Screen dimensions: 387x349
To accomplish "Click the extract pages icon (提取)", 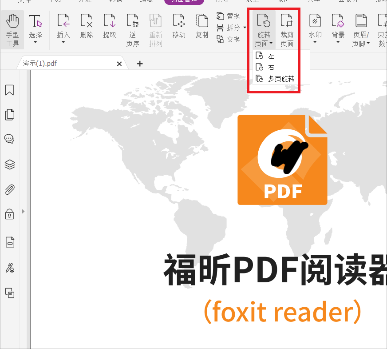I will click(x=110, y=28).
